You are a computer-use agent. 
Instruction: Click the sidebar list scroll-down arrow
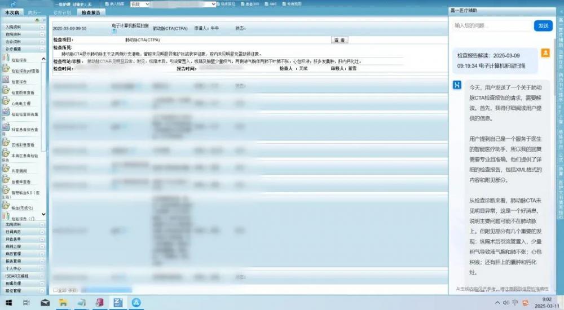43,214
